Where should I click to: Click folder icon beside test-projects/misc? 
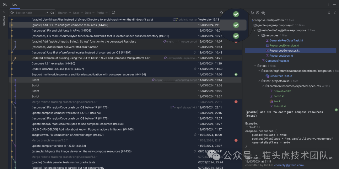coord(263,81)
